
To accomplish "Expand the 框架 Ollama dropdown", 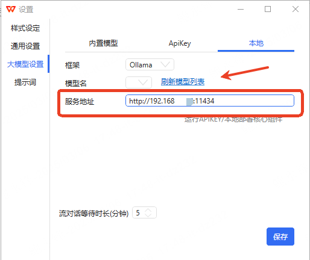I will coord(150,64).
